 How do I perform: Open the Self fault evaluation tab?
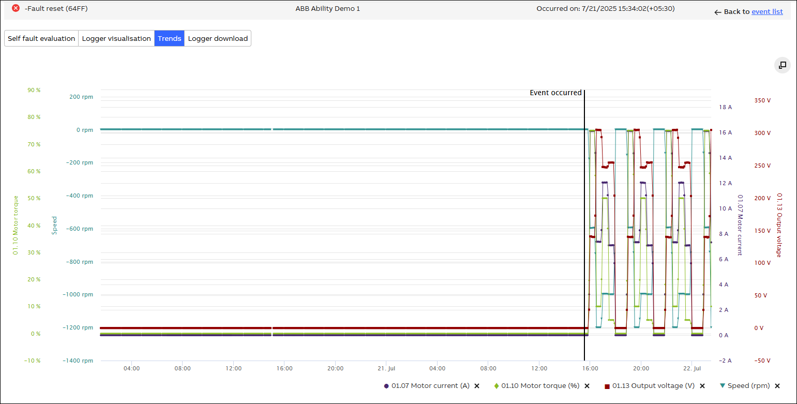(x=41, y=38)
